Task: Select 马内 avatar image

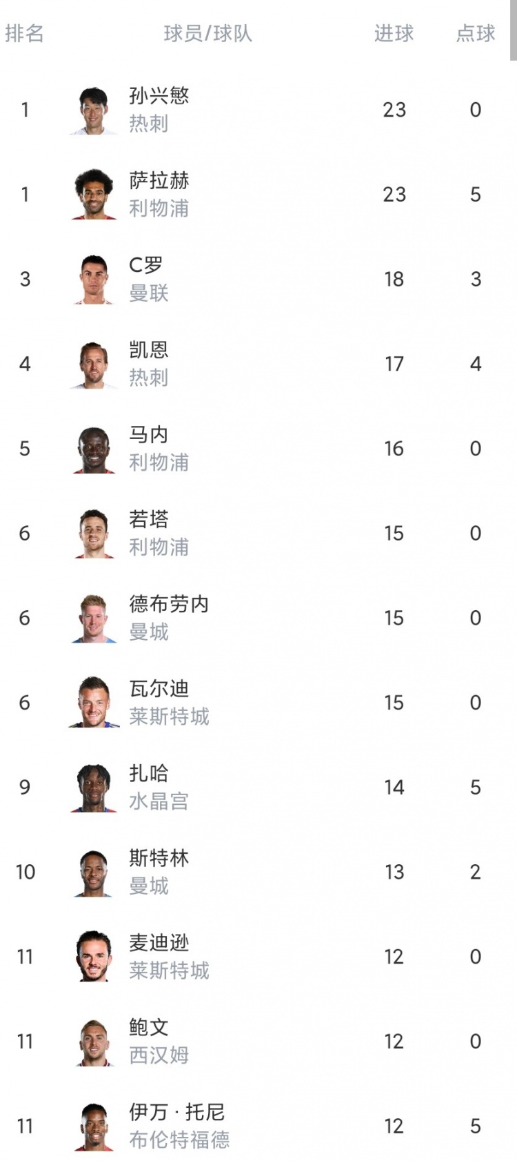Action: [94, 449]
